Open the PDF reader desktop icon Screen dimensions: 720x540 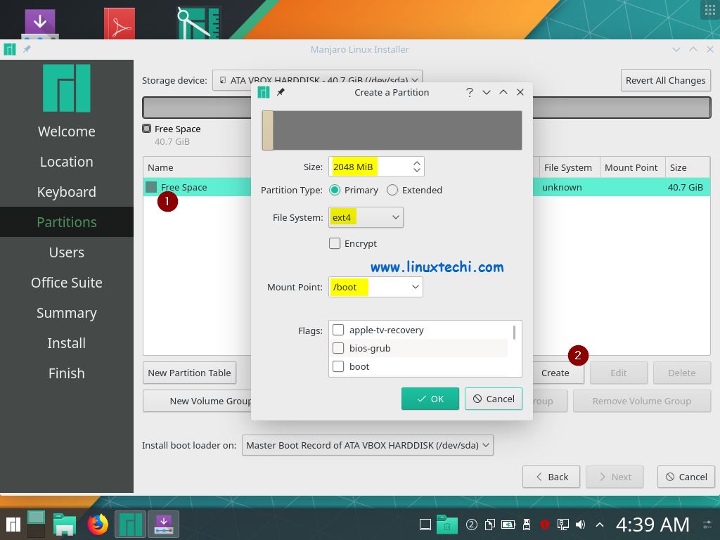click(x=118, y=21)
